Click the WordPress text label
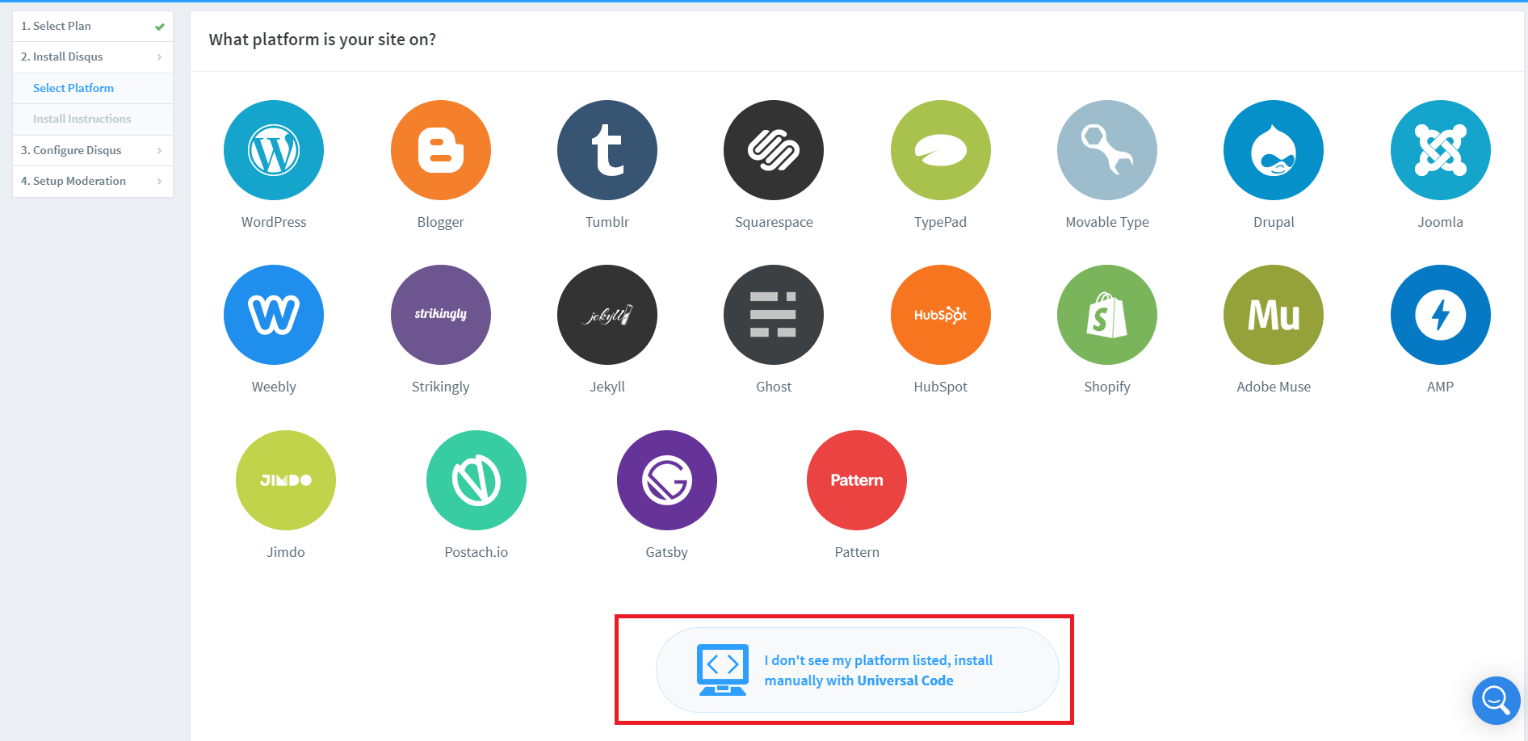1528x741 pixels. click(274, 222)
